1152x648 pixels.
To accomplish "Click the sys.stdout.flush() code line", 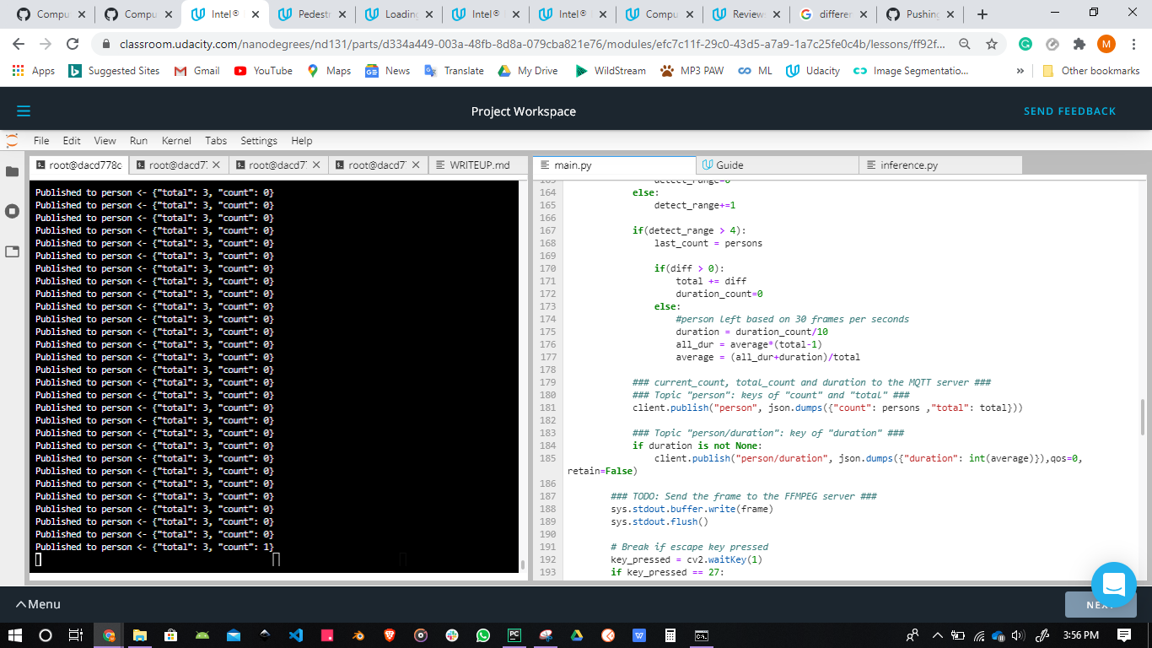I will tap(659, 521).
